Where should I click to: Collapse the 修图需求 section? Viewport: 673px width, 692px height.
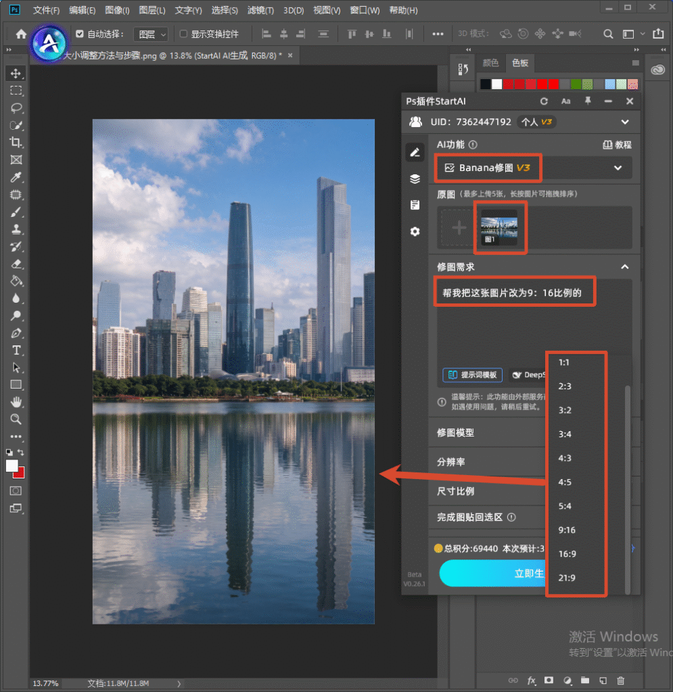[625, 266]
